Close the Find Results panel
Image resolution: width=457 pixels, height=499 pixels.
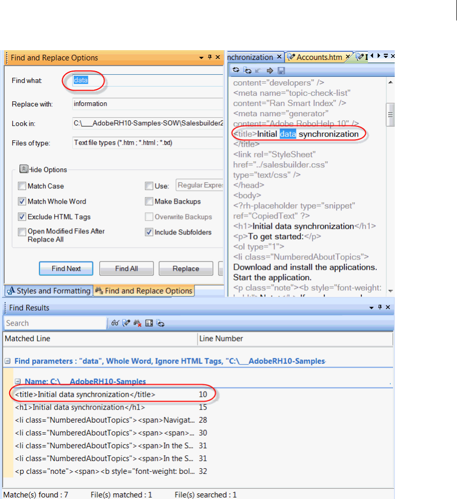pos(387,307)
